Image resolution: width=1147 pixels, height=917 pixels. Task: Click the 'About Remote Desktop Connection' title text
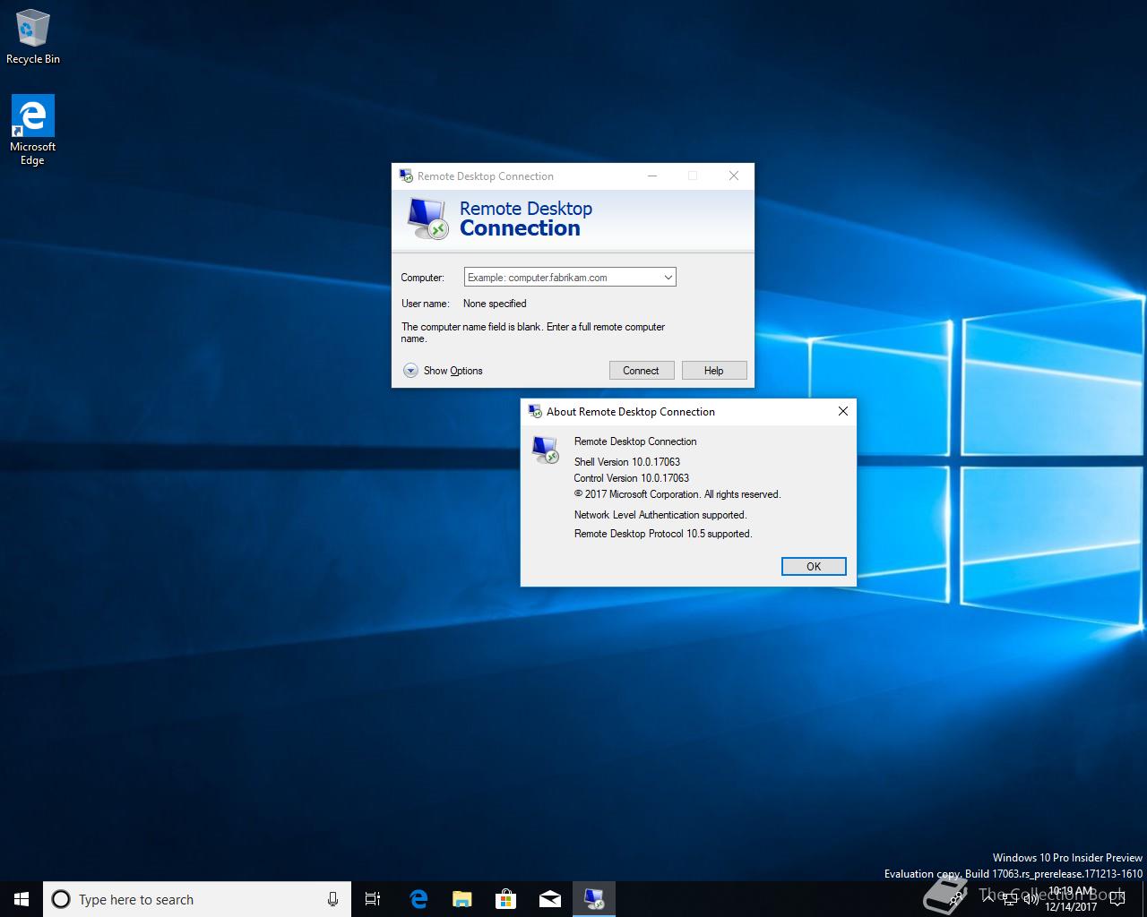point(631,412)
